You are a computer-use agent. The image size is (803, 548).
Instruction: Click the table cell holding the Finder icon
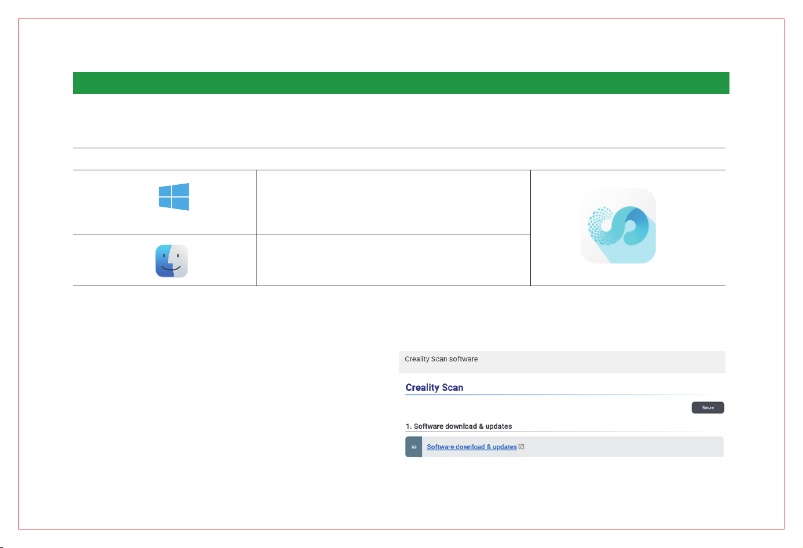pyautogui.click(x=164, y=260)
